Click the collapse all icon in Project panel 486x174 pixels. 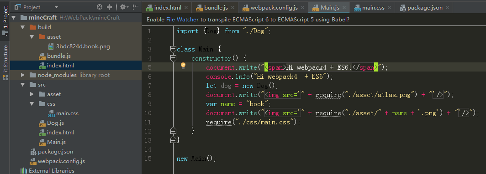pyautogui.click(x=110, y=7)
